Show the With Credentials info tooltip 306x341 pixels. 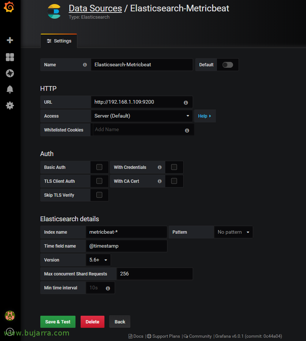click(159, 167)
